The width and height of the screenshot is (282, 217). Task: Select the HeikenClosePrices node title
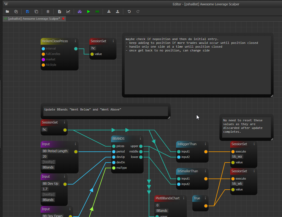(55, 41)
